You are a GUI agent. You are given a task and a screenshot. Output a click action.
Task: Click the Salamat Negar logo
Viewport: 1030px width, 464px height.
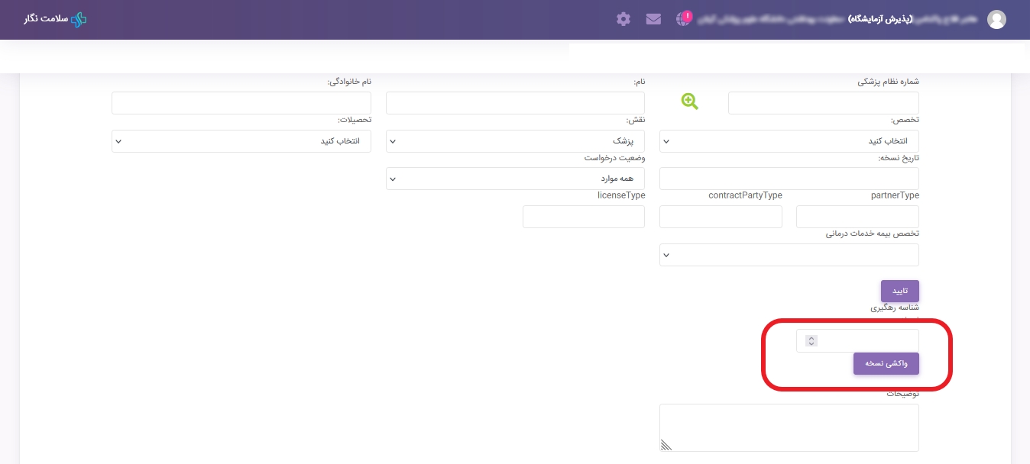pyautogui.click(x=55, y=19)
